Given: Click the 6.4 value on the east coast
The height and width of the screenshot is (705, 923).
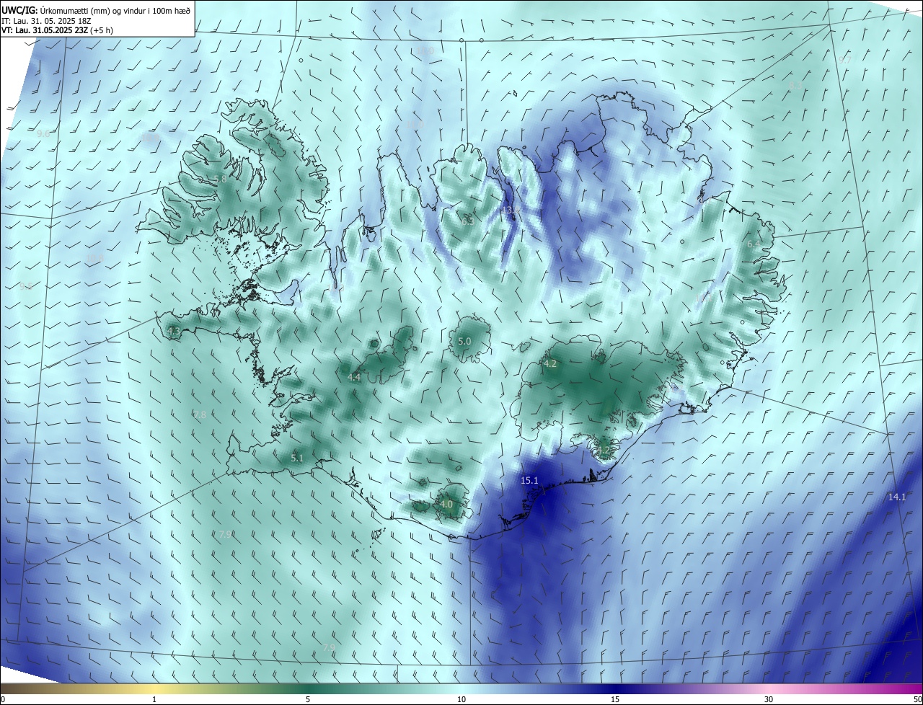Looking at the screenshot, I should click(753, 244).
